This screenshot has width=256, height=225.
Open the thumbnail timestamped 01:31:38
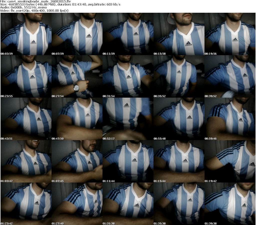tap(128, 204)
